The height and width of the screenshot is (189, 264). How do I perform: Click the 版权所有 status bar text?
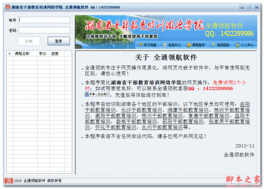(x=55, y=181)
